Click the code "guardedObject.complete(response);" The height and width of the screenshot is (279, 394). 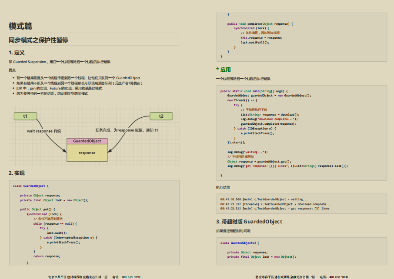point(268,124)
